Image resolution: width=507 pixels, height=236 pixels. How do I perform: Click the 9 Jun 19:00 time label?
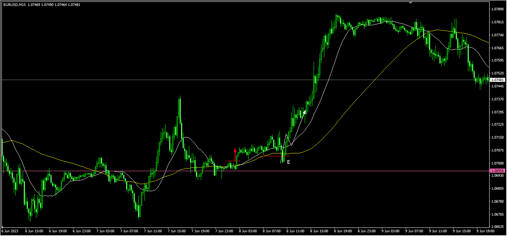pyautogui.click(x=485, y=231)
